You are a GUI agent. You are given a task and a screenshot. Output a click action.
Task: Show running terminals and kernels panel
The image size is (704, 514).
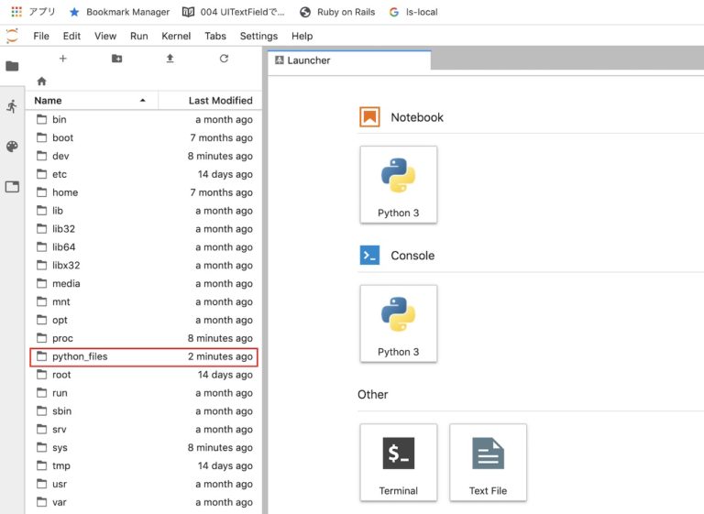click(12, 106)
